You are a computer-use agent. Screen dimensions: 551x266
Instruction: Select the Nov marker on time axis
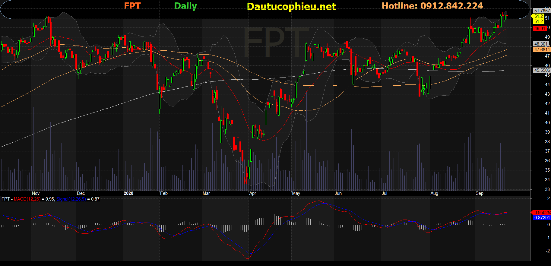coord(36,193)
